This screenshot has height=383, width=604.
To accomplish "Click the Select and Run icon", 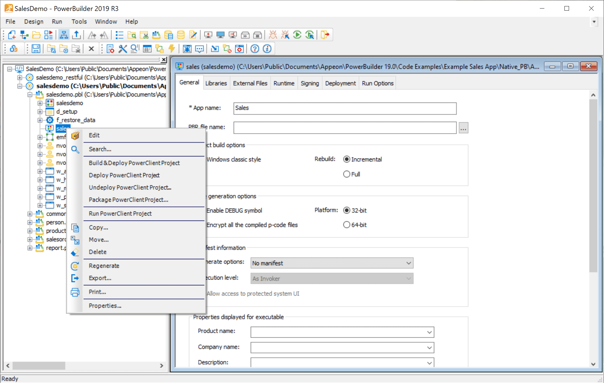I will coord(310,35).
